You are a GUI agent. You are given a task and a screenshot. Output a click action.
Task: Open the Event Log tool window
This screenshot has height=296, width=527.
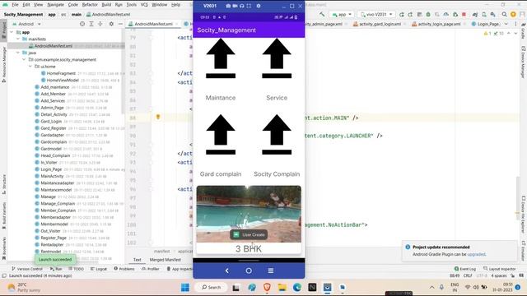[465, 269]
